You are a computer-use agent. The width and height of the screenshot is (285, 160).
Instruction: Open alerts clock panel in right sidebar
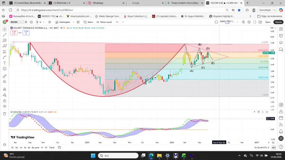281,36
